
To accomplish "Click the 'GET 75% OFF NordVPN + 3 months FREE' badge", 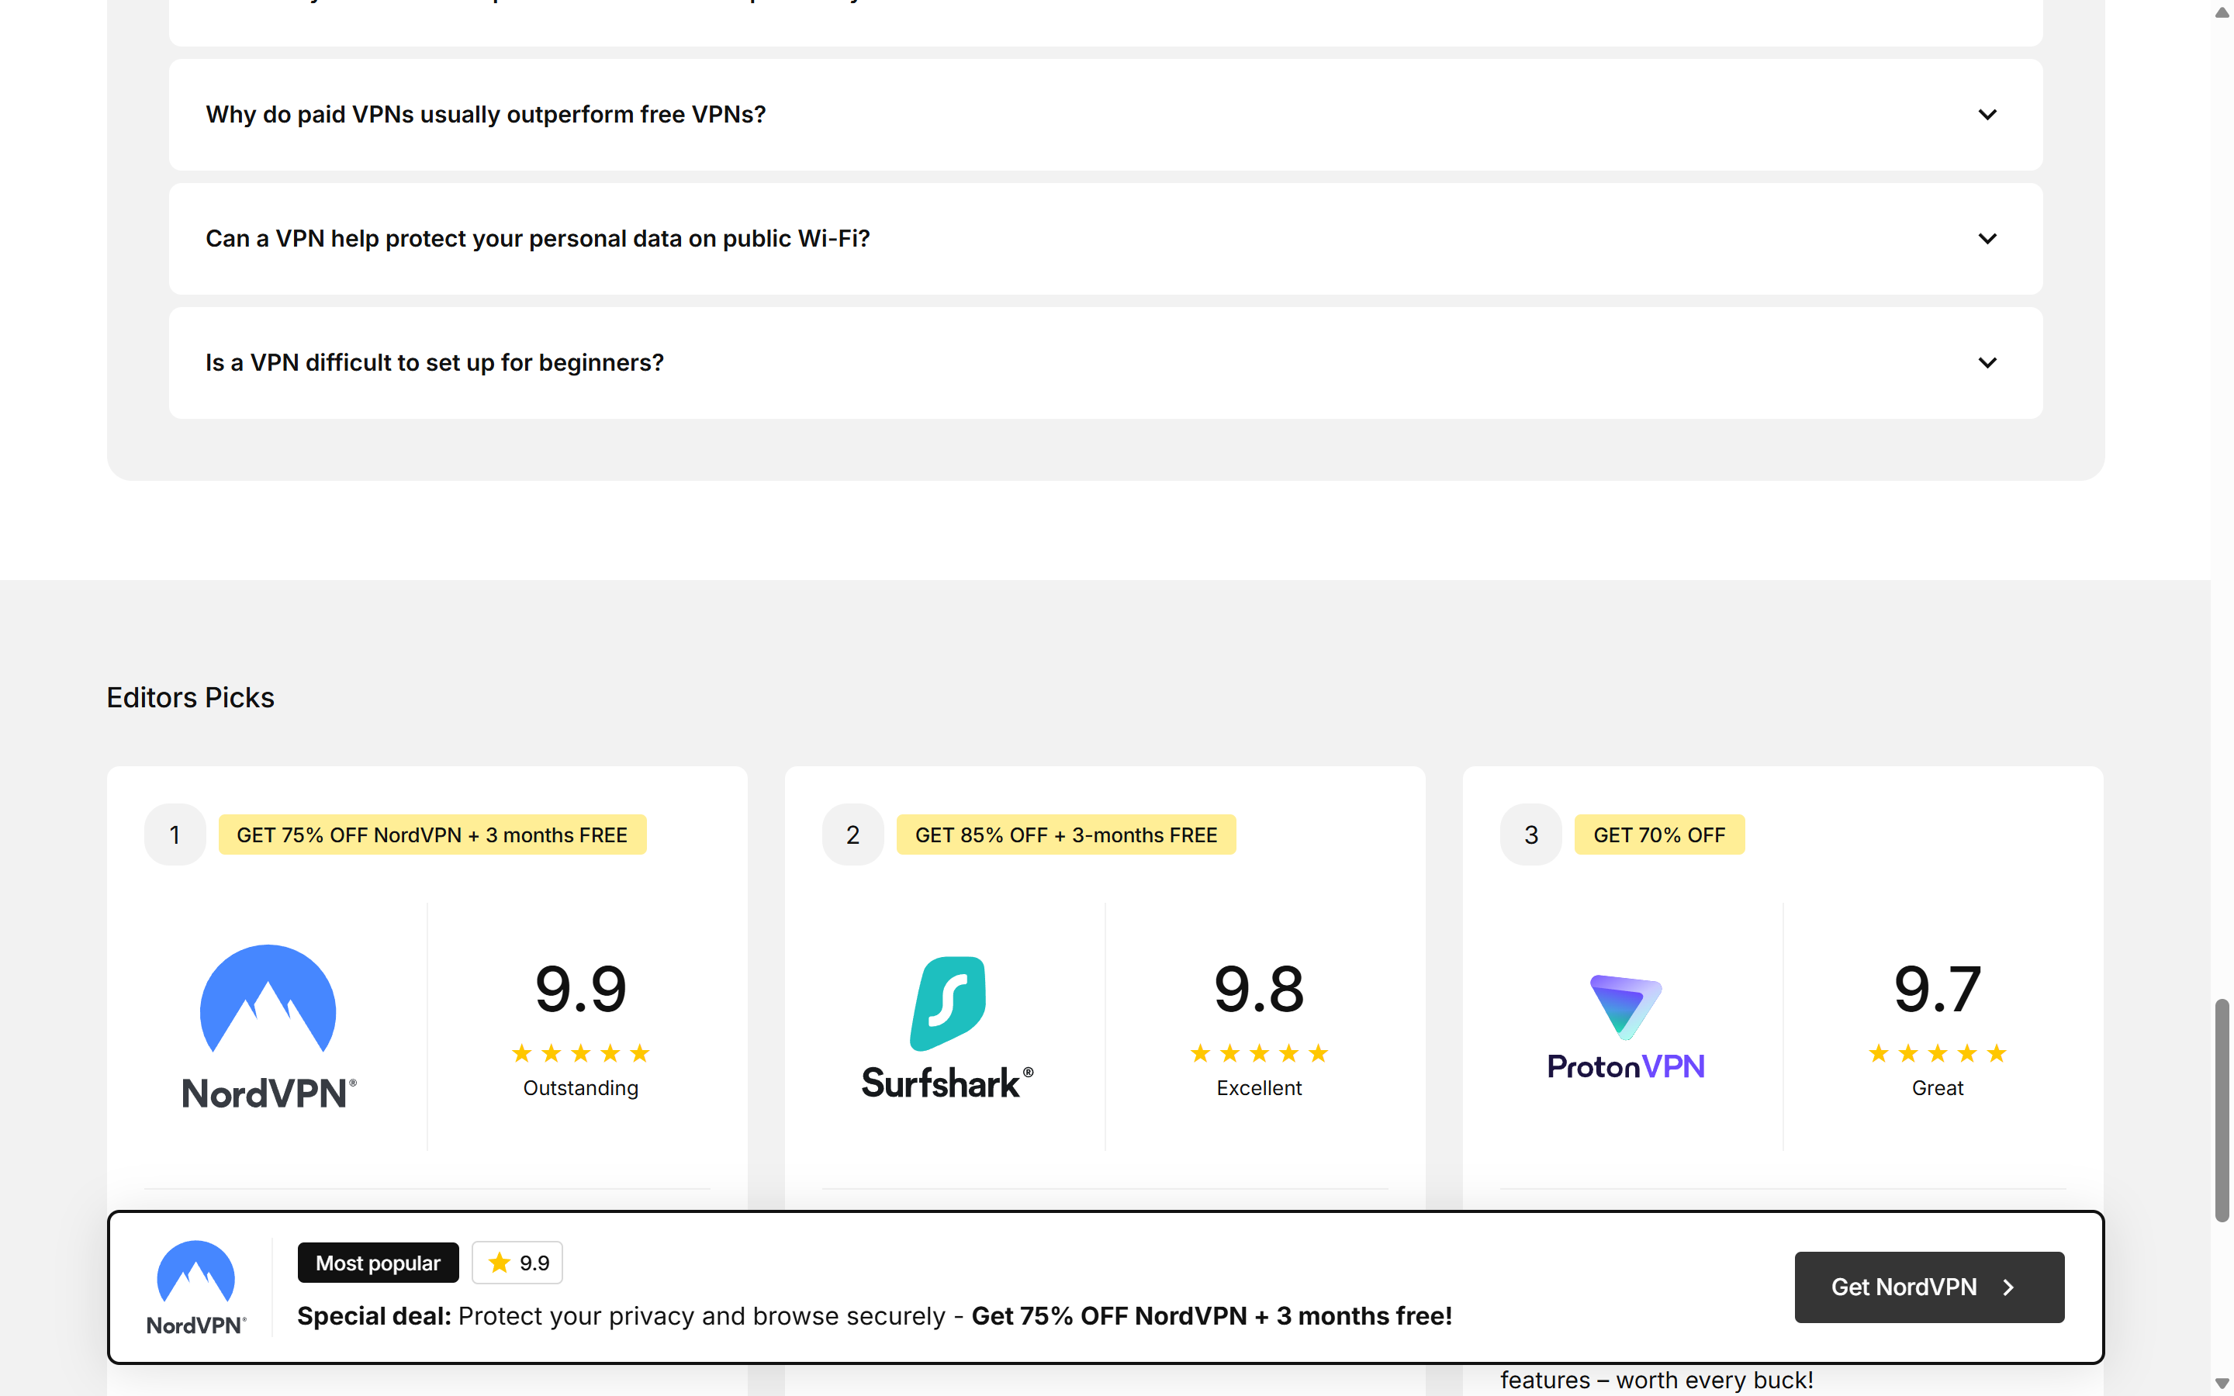I will pyautogui.click(x=432, y=834).
